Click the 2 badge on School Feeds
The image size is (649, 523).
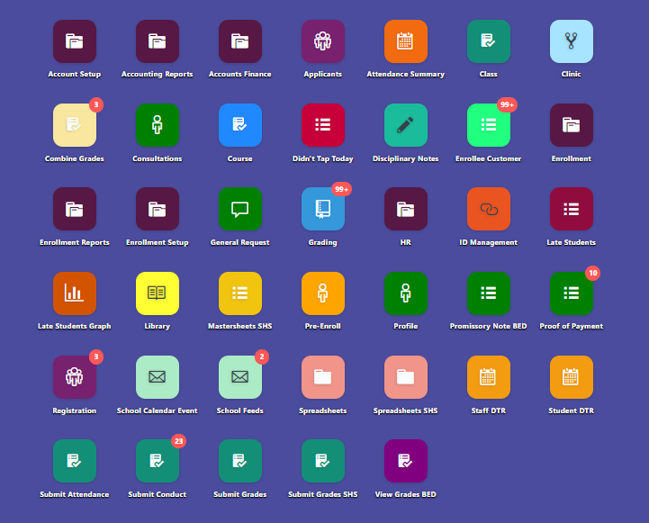click(x=262, y=356)
